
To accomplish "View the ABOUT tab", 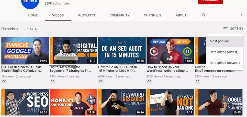I will click(181, 15).
